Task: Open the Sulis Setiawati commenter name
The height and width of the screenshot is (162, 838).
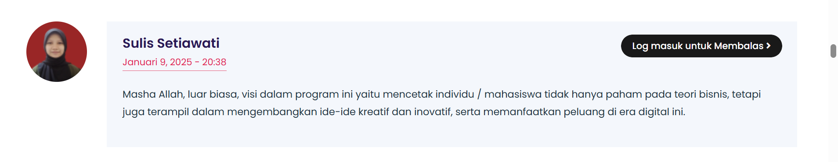Action: pos(171,43)
